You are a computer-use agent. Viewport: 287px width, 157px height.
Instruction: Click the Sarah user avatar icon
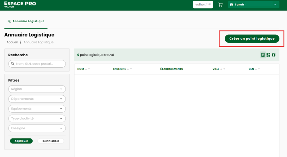coord(231,4)
